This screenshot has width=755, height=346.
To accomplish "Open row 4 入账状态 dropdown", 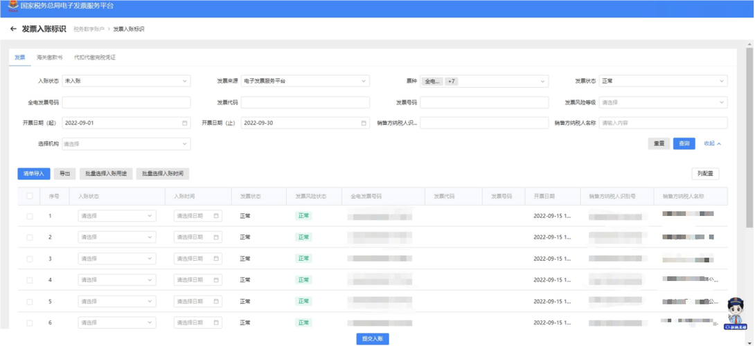I will click(117, 280).
